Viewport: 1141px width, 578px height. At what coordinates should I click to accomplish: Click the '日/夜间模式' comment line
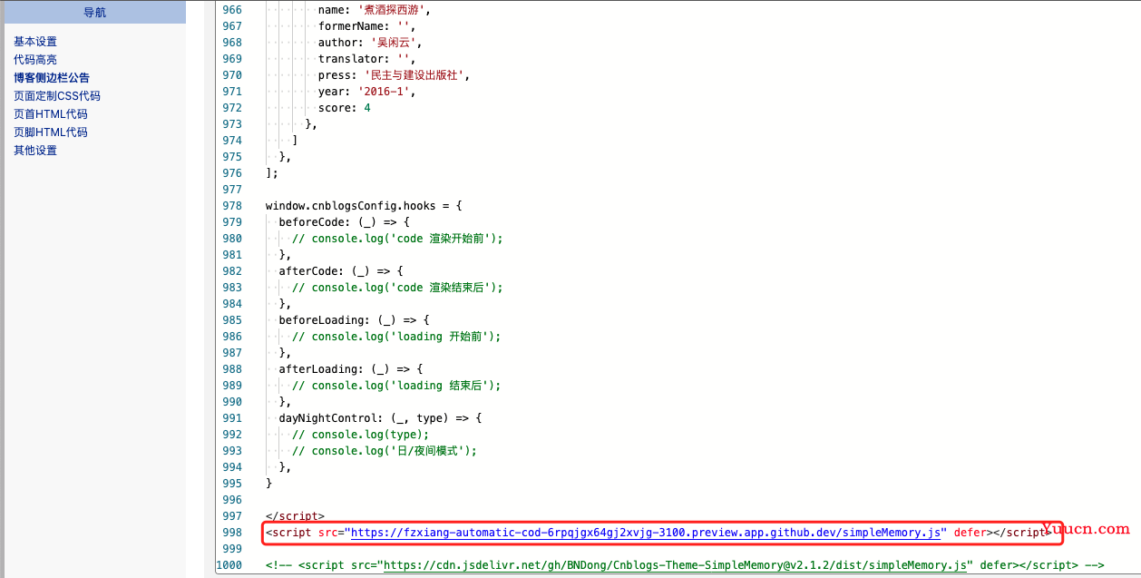click(384, 451)
